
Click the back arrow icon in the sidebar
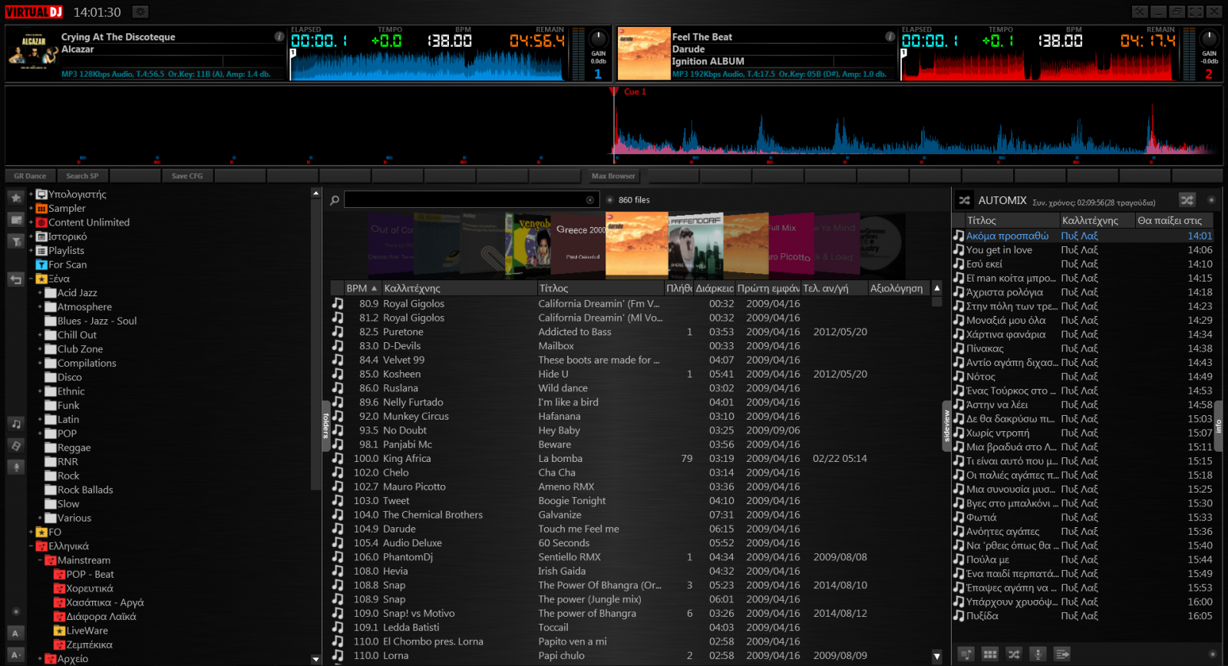[16, 279]
